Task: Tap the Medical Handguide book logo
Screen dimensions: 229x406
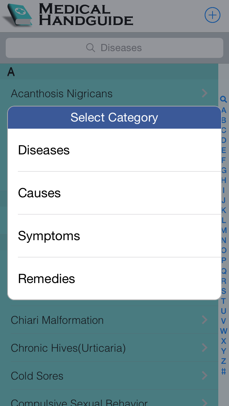Action: point(18,15)
